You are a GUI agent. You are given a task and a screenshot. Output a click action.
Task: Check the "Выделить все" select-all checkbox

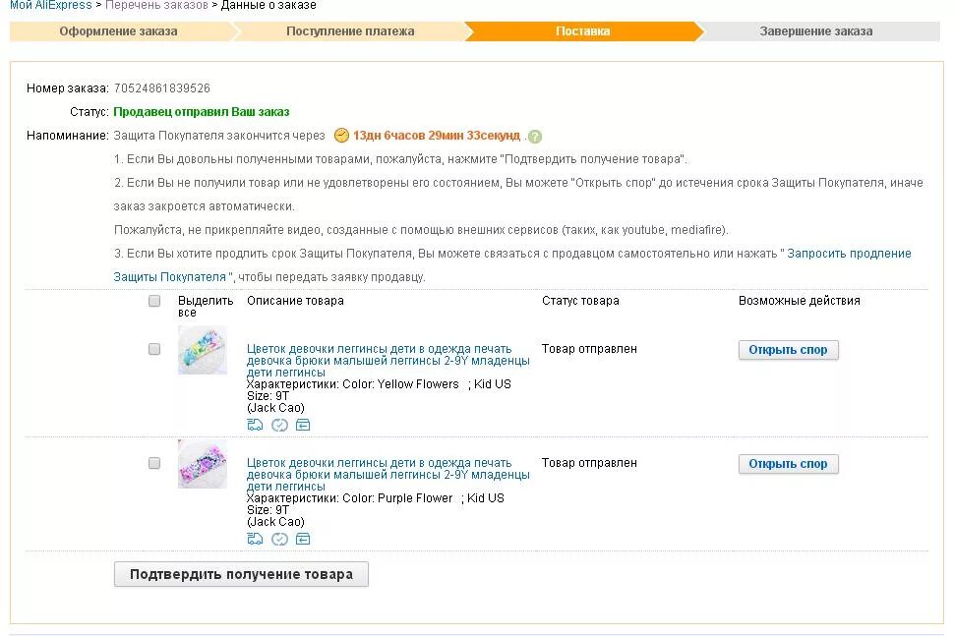[x=154, y=301]
